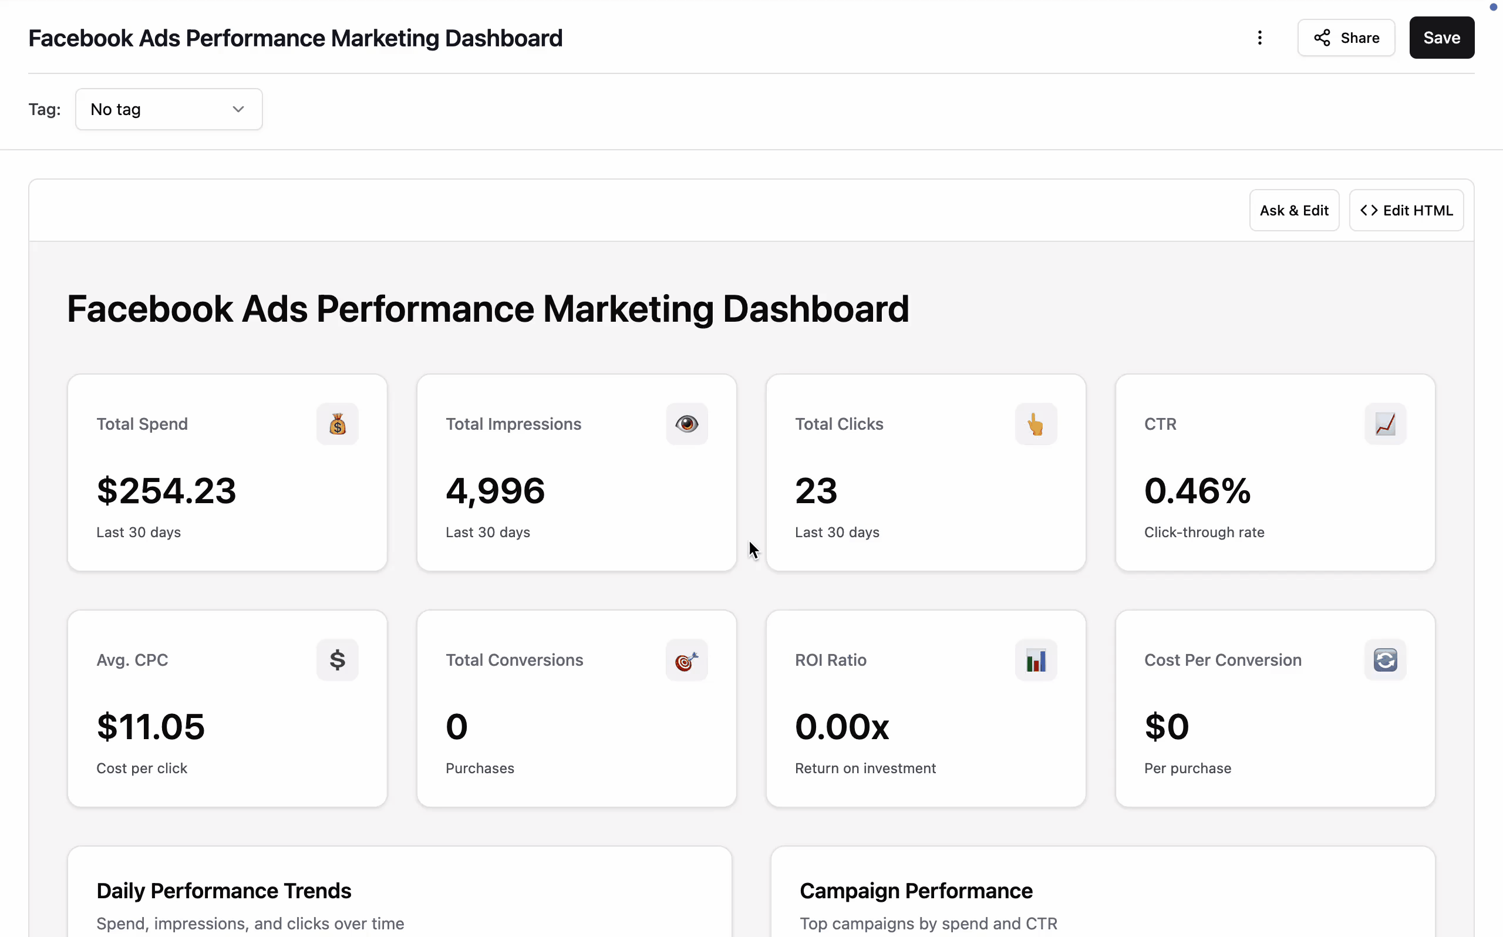Click the dollar sign icon on Avg. CPC
1503x937 pixels.
[338, 660]
